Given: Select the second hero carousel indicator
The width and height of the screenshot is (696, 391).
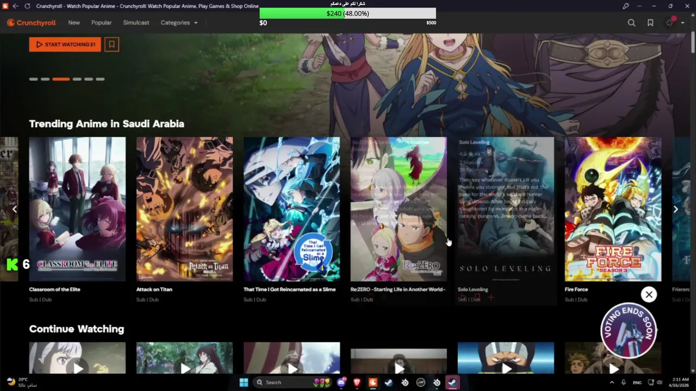Looking at the screenshot, I should pos(45,79).
